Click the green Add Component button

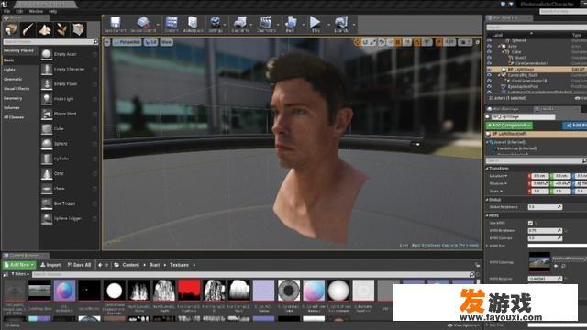(x=509, y=126)
